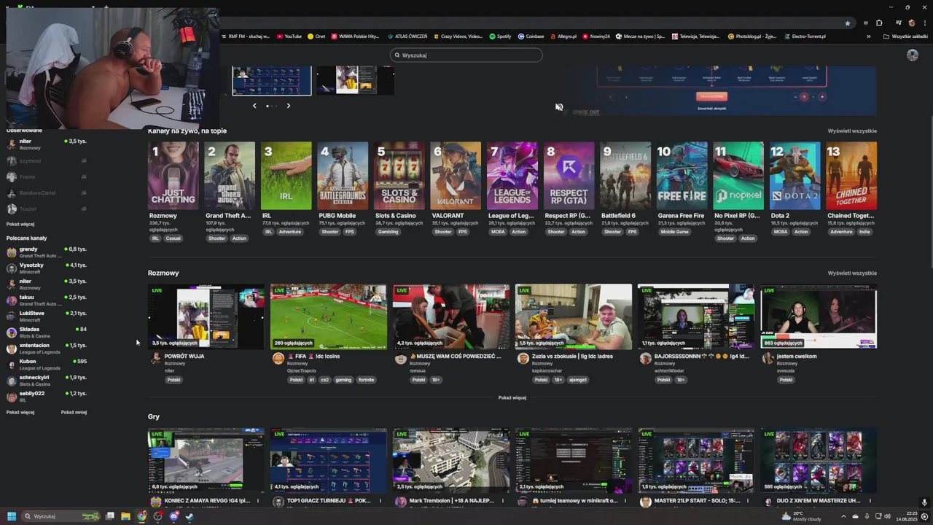
Task: Select PUBG Mobile category card
Action: click(343, 176)
